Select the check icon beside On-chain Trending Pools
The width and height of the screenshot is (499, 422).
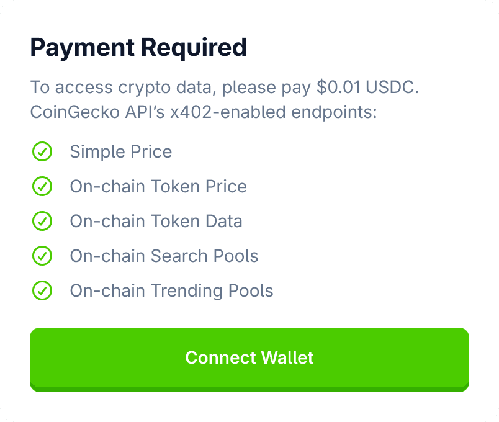click(x=42, y=290)
